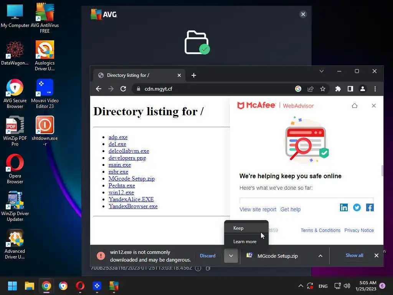Click the Chrome forward arrow
The height and width of the screenshot is (295, 393).
coord(111,89)
